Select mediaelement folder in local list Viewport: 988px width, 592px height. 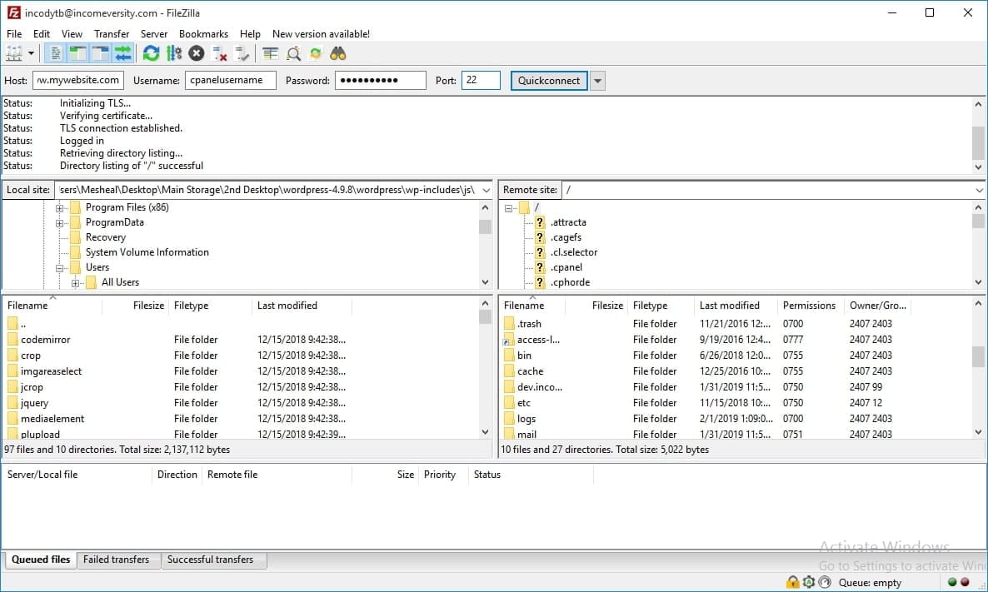[52, 419]
